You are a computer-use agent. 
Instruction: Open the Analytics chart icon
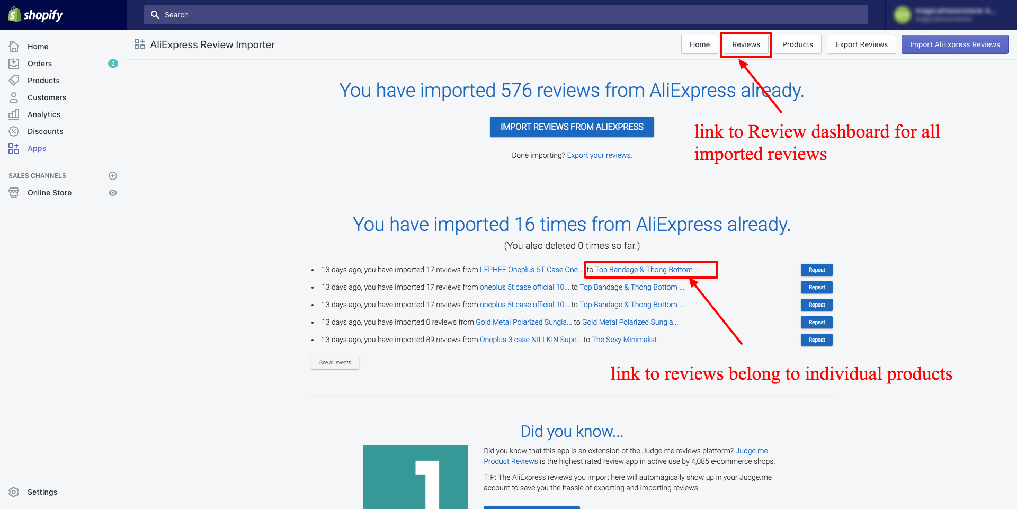(14, 114)
